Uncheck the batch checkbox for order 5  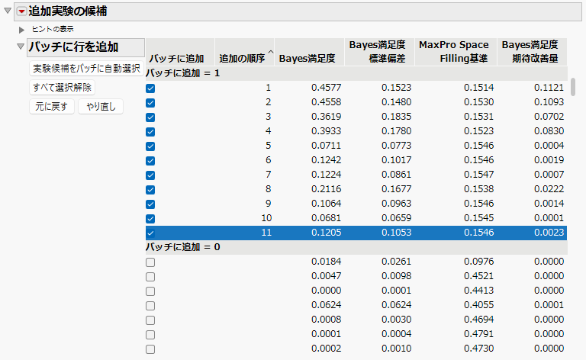pyautogui.click(x=150, y=146)
